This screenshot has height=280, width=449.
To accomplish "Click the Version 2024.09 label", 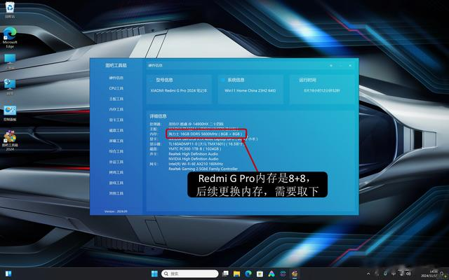I will coord(116,211).
